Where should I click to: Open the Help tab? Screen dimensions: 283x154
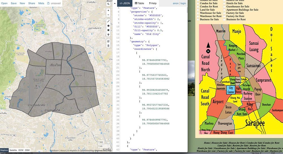(x=153, y=3)
